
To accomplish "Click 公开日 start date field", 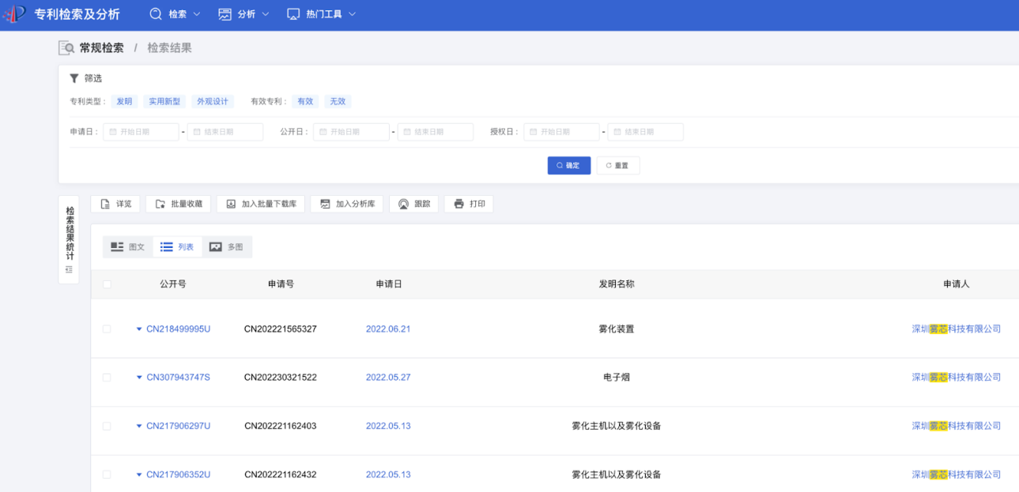I will pos(351,132).
